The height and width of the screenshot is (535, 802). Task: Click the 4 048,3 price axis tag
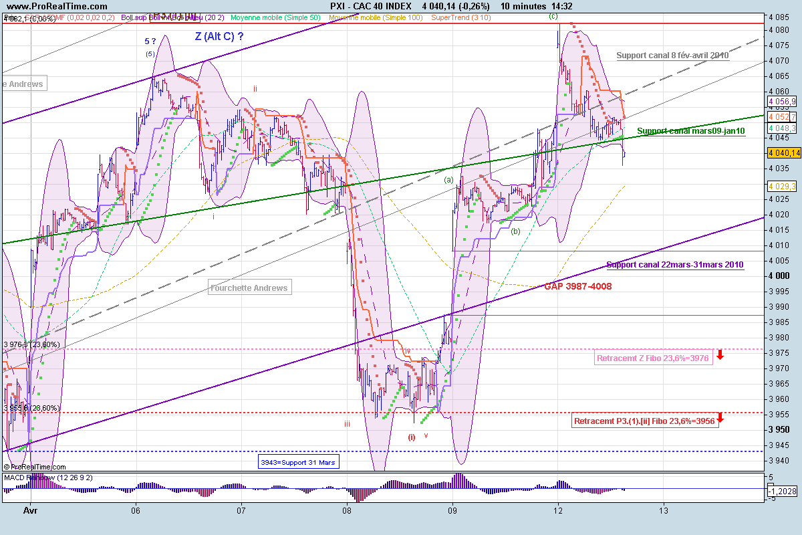point(783,128)
